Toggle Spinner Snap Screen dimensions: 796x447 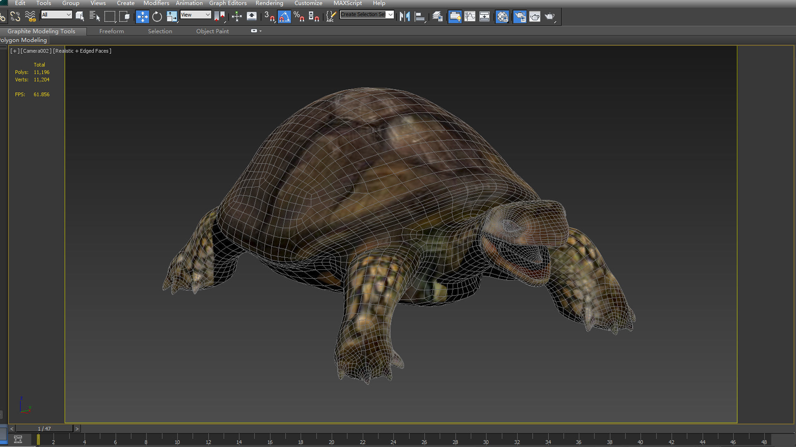(314, 17)
